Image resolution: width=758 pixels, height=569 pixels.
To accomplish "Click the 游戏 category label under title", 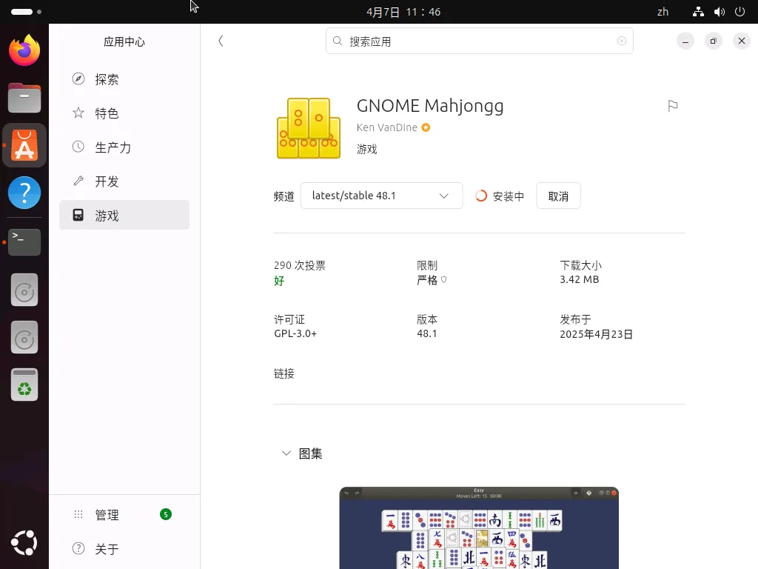I will tap(367, 149).
